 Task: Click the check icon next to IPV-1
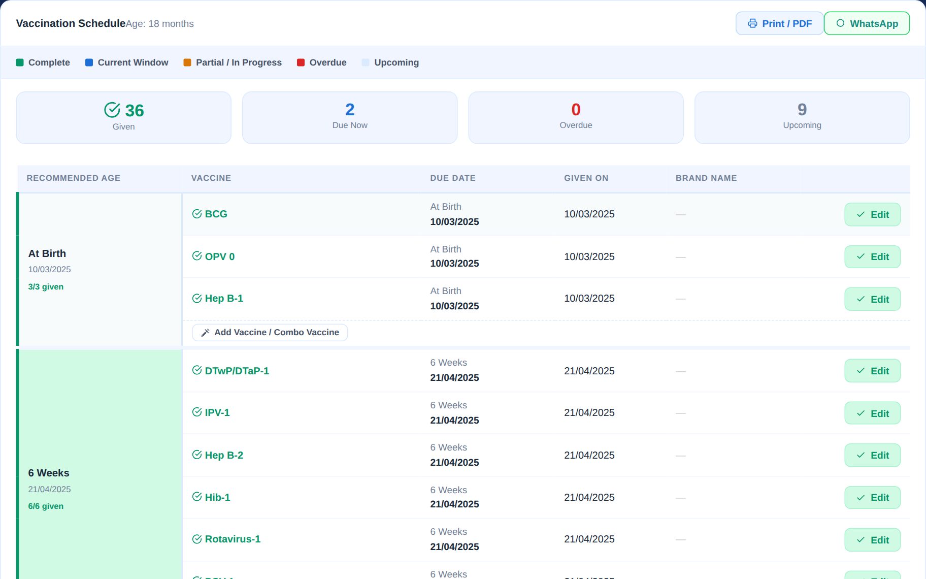(x=197, y=412)
